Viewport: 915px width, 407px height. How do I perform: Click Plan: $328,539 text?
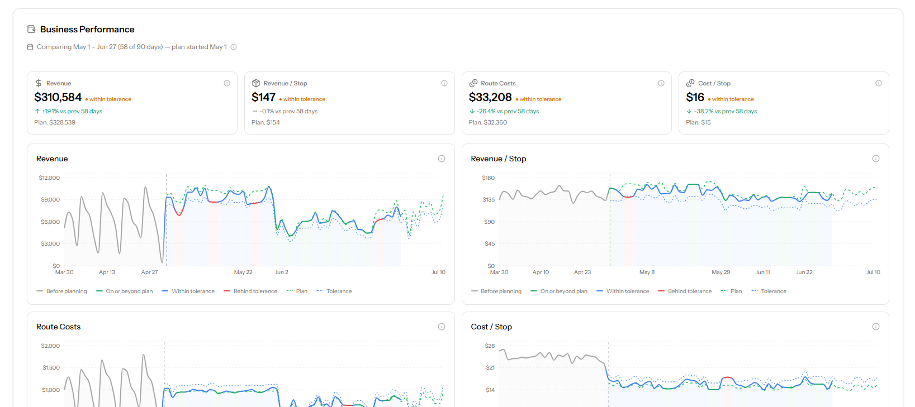pos(55,122)
